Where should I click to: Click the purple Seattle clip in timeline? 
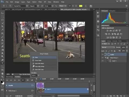pyautogui.click(x=40, y=85)
